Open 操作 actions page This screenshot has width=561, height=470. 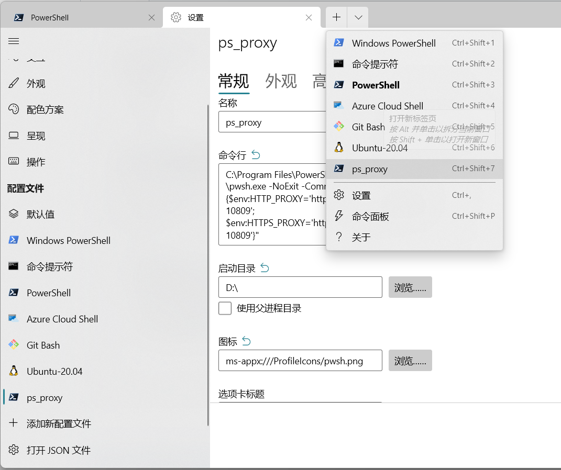point(104,162)
